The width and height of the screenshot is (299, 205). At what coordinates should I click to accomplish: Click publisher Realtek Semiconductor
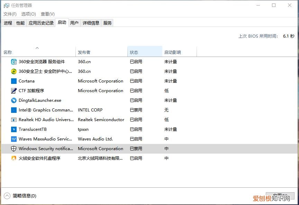point(101,120)
